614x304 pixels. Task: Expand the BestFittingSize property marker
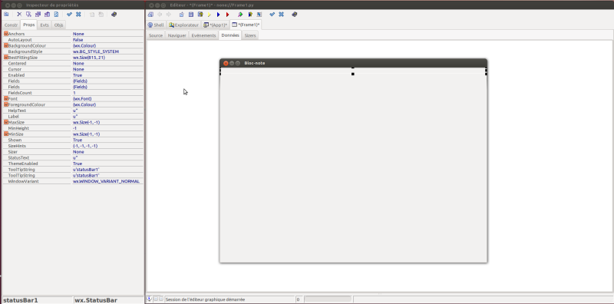pos(6,58)
